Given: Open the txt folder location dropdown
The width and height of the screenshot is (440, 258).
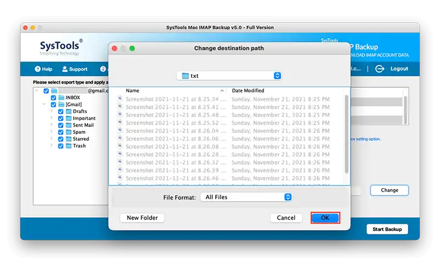Looking at the screenshot, I should 229,76.
